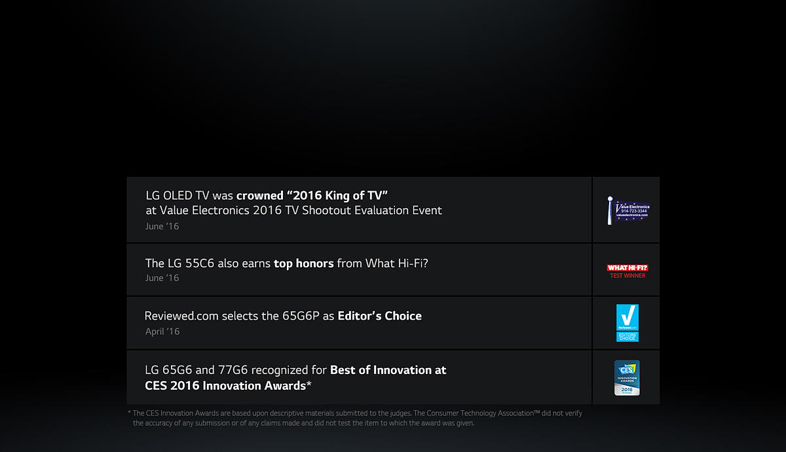Click June '16 date under What Hi-Fi row
This screenshot has width=786, height=452.
[162, 278]
